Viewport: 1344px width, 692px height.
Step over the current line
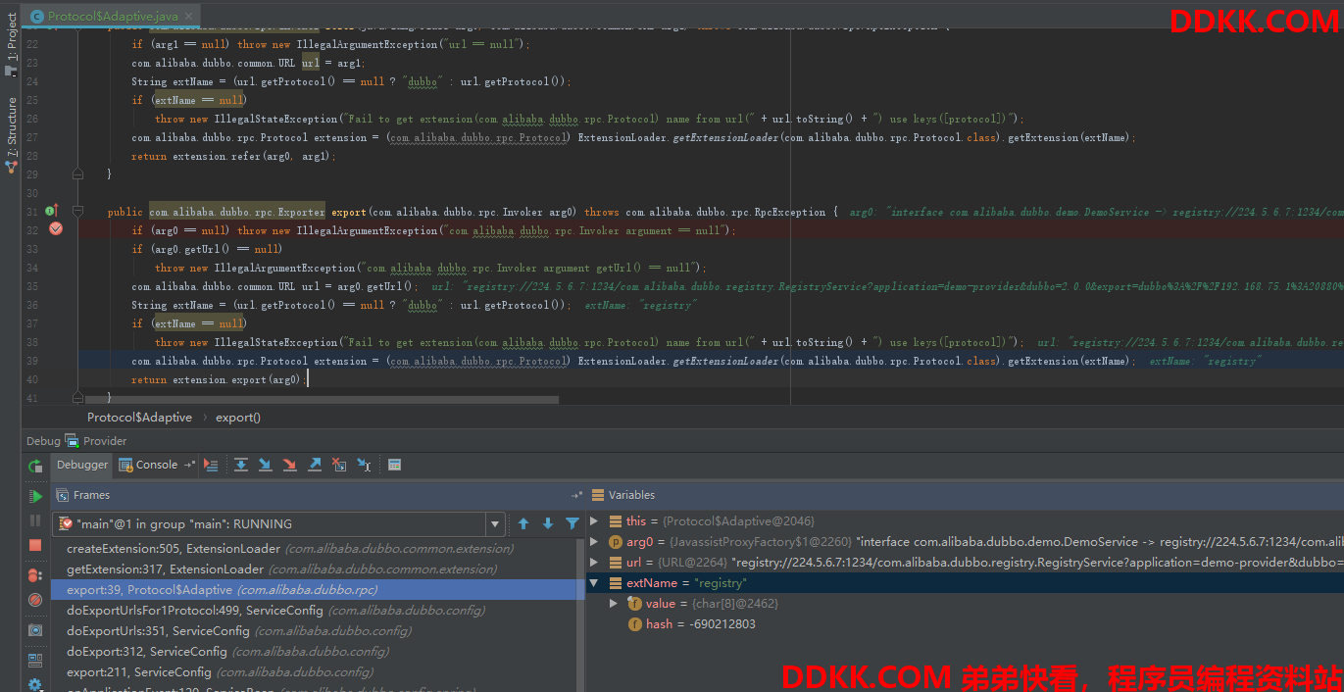click(x=241, y=465)
